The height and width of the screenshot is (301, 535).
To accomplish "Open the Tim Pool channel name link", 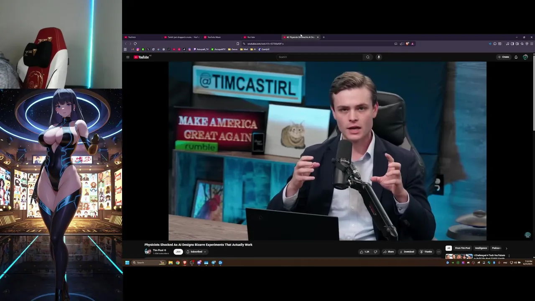I will tap(158, 250).
